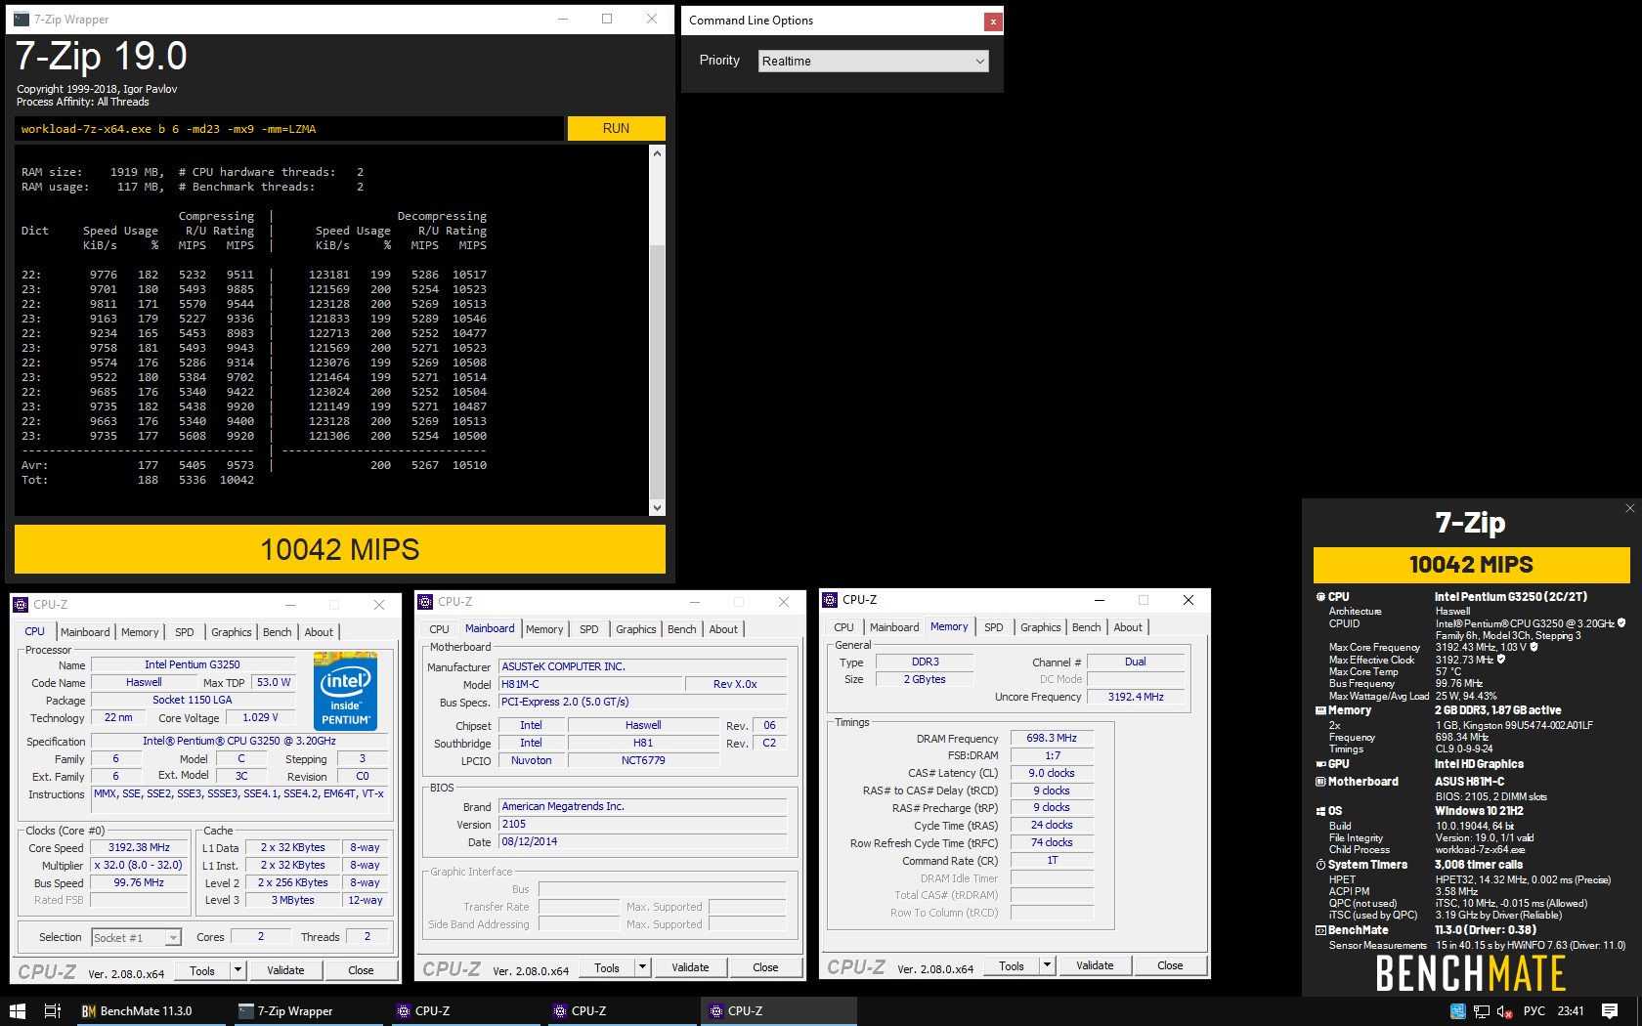Screen dimensions: 1642x1026
Task: Edit the workload command line field
Action: (x=289, y=128)
